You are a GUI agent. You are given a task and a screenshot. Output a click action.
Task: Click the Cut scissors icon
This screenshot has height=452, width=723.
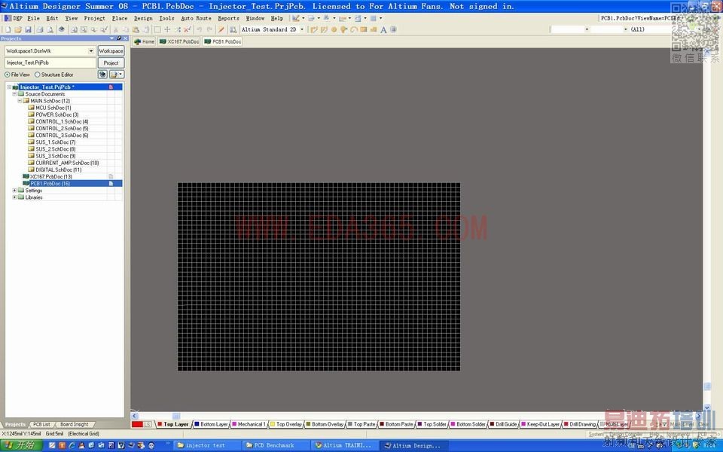pyautogui.click(x=116, y=29)
